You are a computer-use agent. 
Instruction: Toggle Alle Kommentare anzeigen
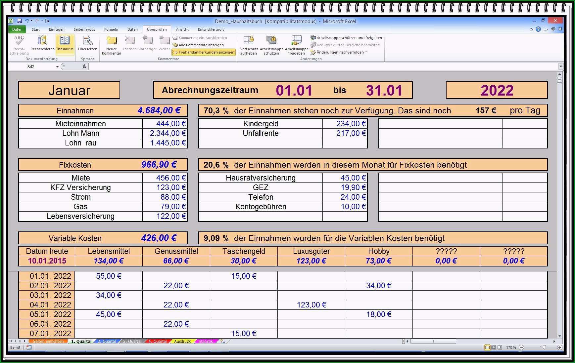[198, 45]
